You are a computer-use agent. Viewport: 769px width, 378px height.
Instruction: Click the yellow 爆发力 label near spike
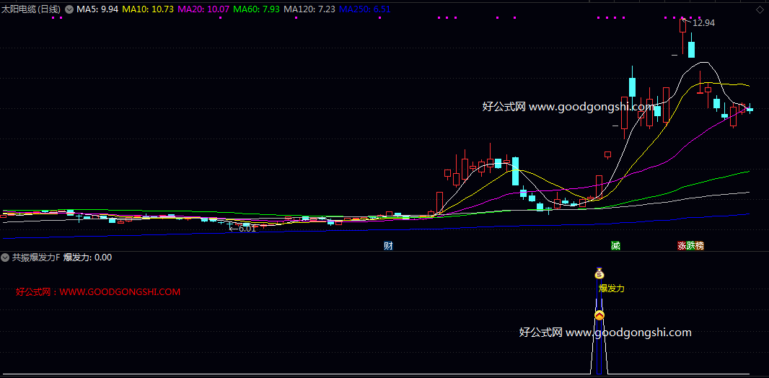[612, 289]
